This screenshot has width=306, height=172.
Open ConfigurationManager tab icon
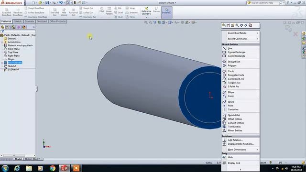[x=13, y=27]
